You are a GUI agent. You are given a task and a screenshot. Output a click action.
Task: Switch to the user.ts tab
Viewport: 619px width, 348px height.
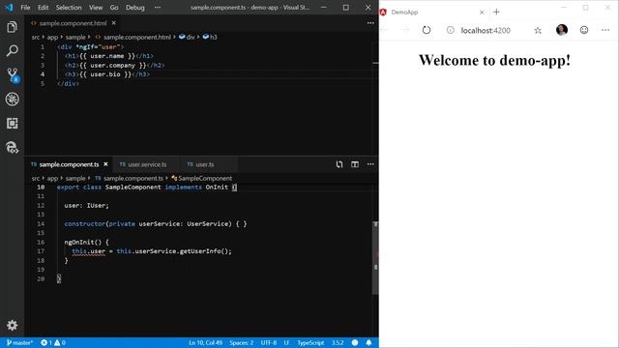tap(205, 164)
